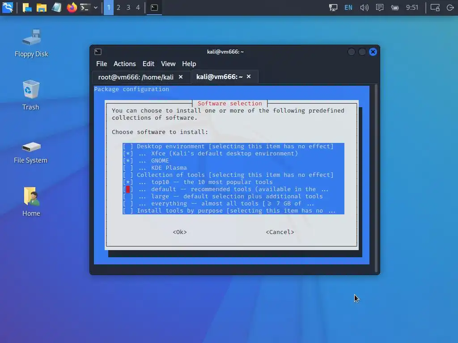The image size is (458, 343).
Task: Check the everything almost all tools option
Action: click(x=127, y=203)
